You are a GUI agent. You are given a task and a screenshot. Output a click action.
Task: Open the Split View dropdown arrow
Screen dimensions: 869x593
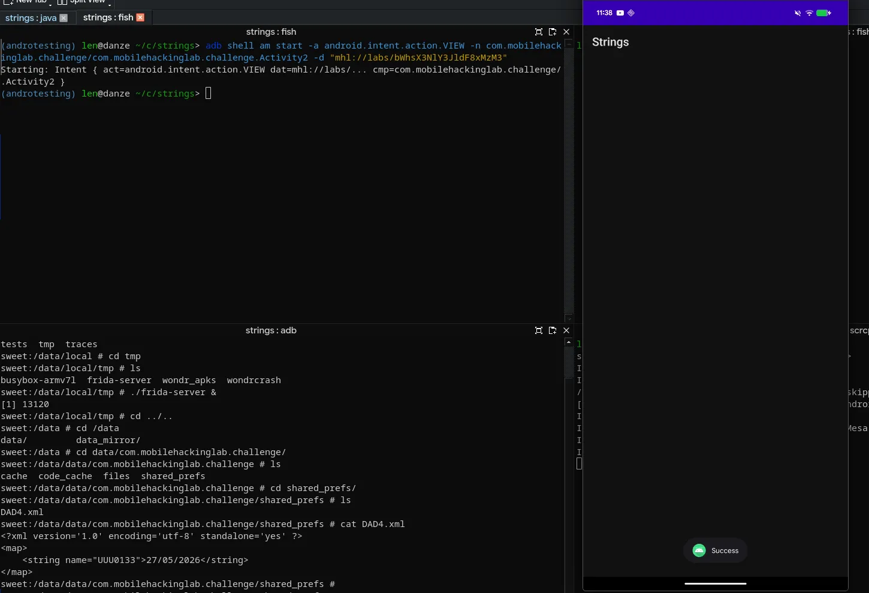110,4
